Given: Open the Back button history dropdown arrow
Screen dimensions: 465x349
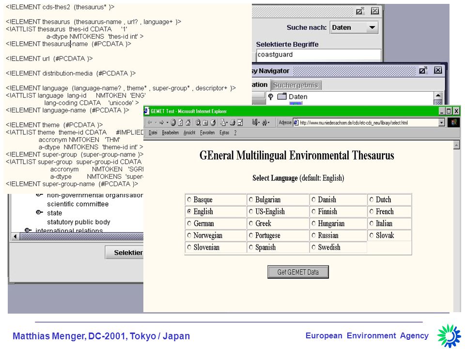Looking at the screenshot, I should pyautogui.click(x=155, y=123).
